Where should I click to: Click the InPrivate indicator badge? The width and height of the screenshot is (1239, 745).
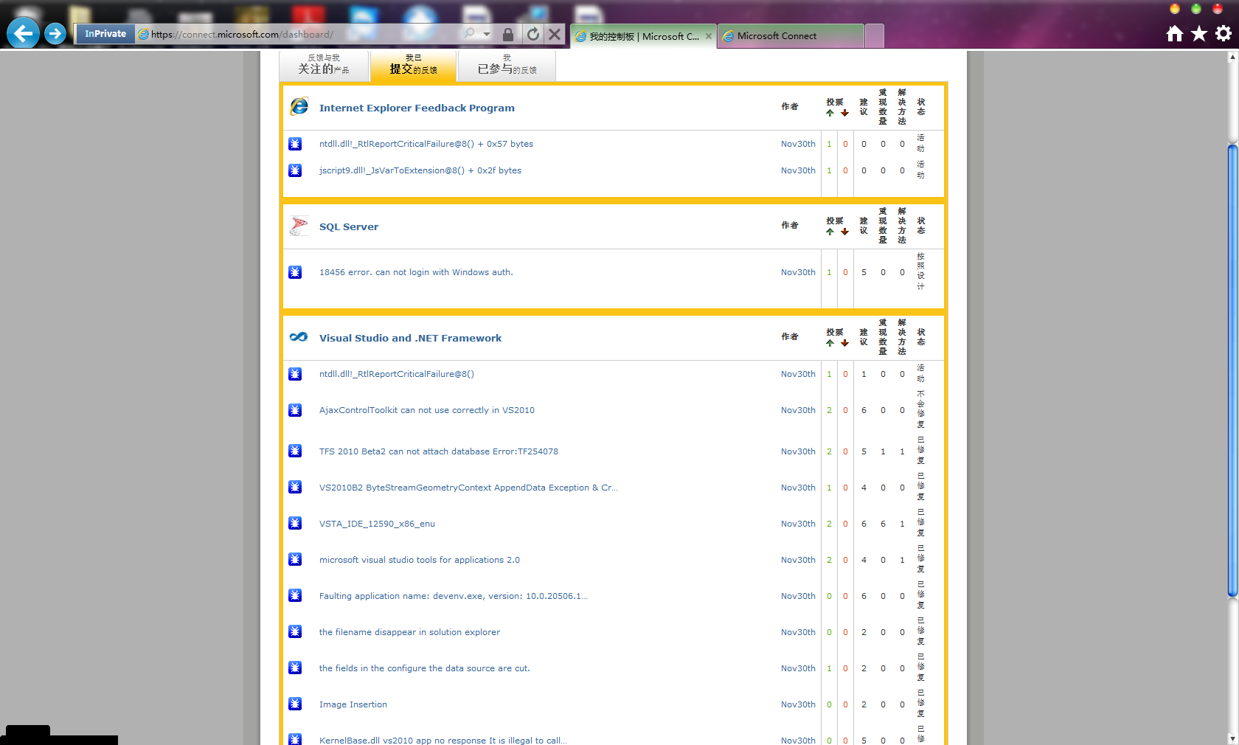(105, 34)
